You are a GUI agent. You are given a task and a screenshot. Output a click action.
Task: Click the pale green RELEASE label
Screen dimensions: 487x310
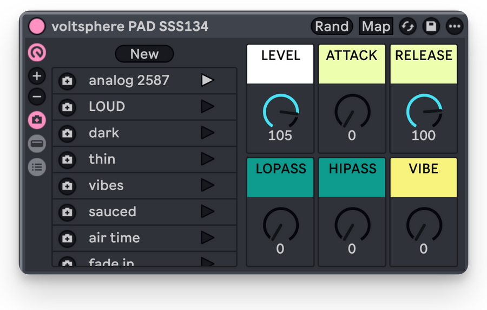click(x=424, y=64)
